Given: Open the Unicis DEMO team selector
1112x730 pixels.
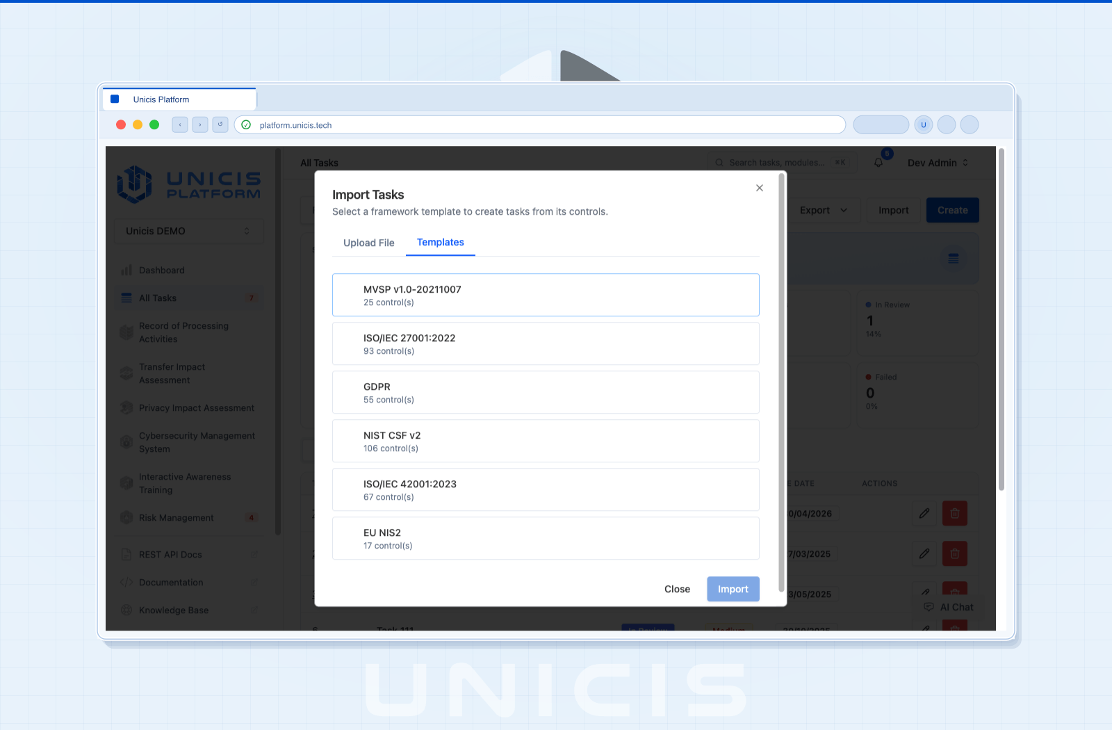Looking at the screenshot, I should [x=188, y=231].
